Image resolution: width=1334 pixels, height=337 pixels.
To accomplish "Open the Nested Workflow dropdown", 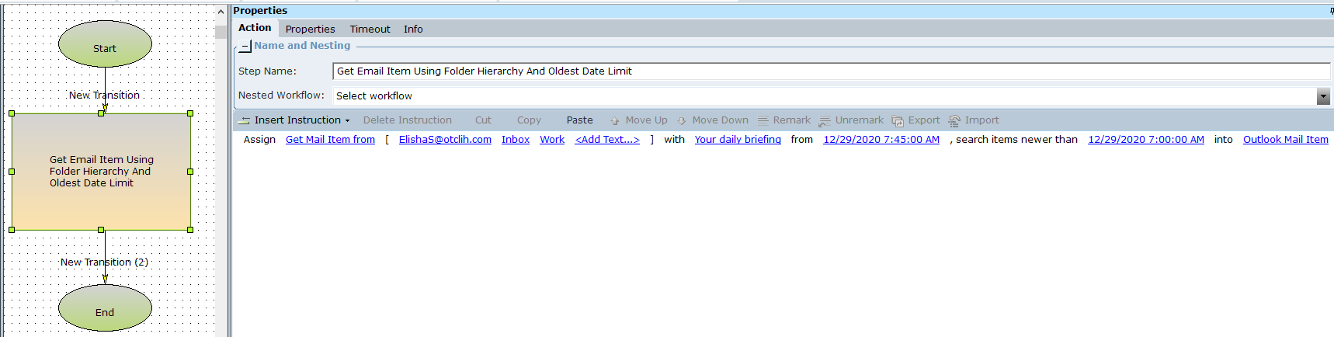I will 1323,96.
